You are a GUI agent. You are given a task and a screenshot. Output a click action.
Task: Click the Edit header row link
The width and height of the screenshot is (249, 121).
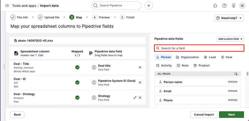(x=41, y=55)
